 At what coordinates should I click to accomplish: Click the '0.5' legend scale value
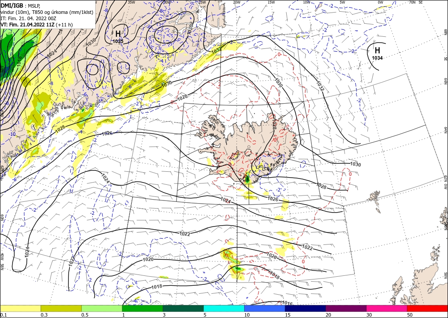[x=85, y=315]
